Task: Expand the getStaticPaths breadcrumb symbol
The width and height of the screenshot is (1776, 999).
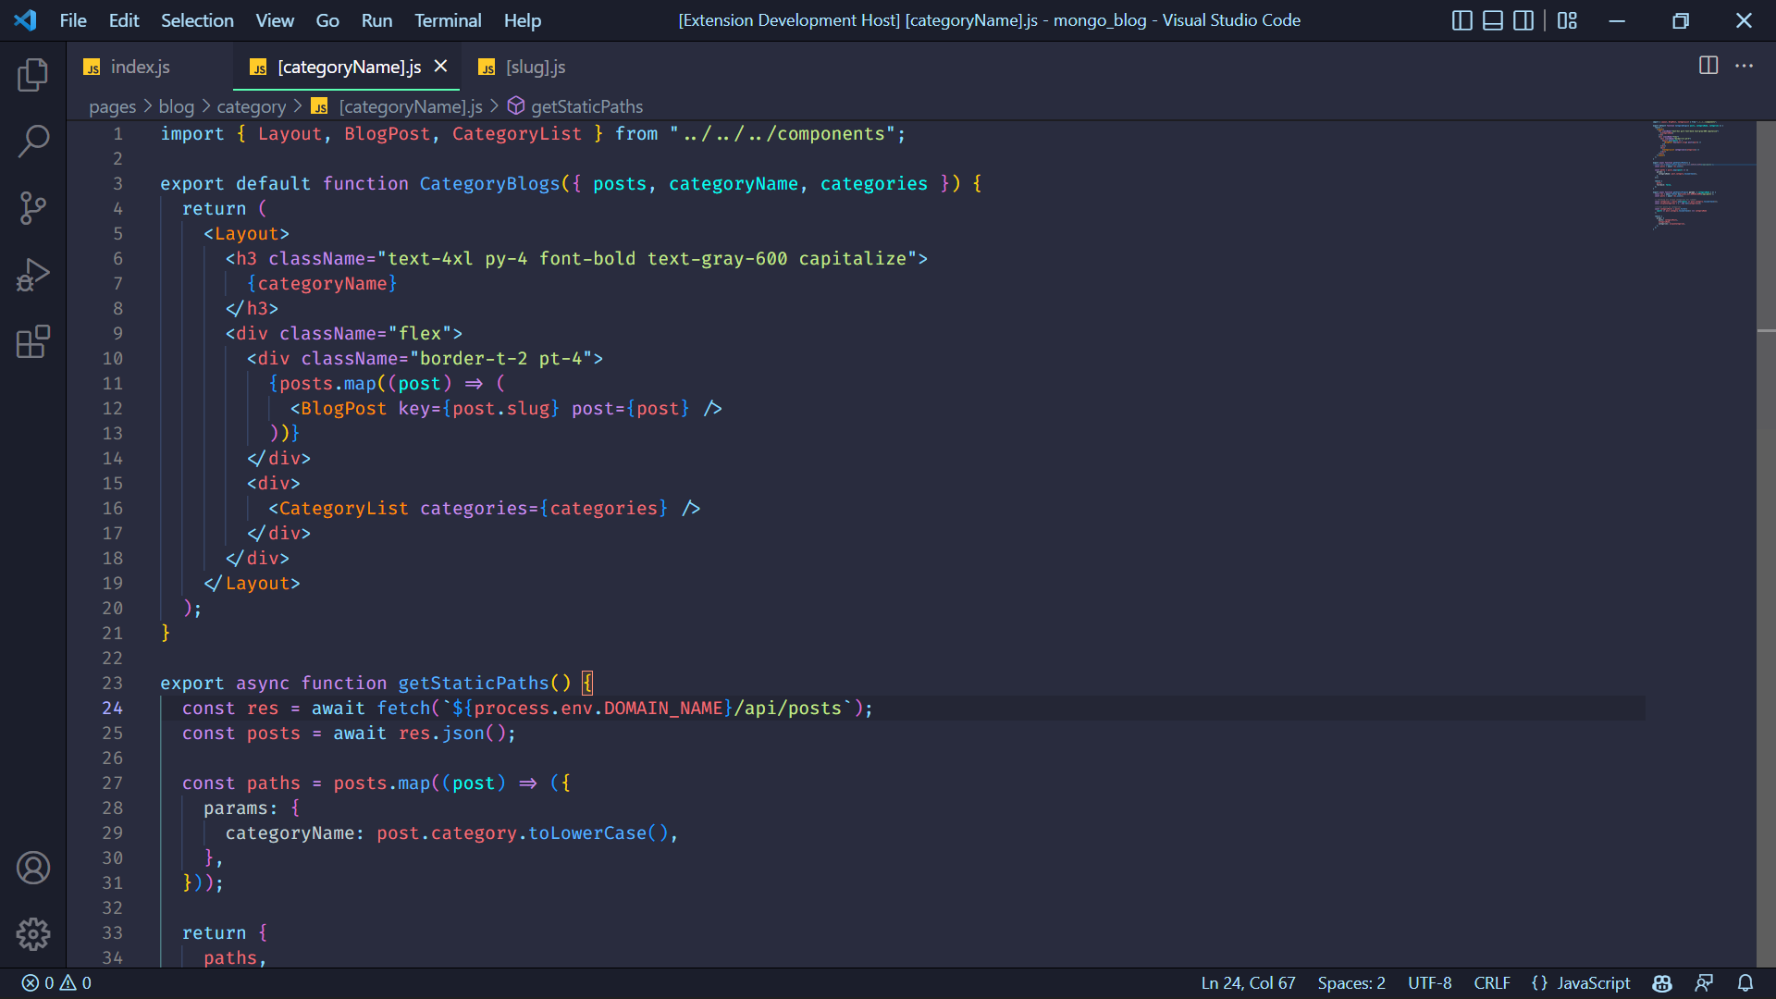Action: pos(586,106)
